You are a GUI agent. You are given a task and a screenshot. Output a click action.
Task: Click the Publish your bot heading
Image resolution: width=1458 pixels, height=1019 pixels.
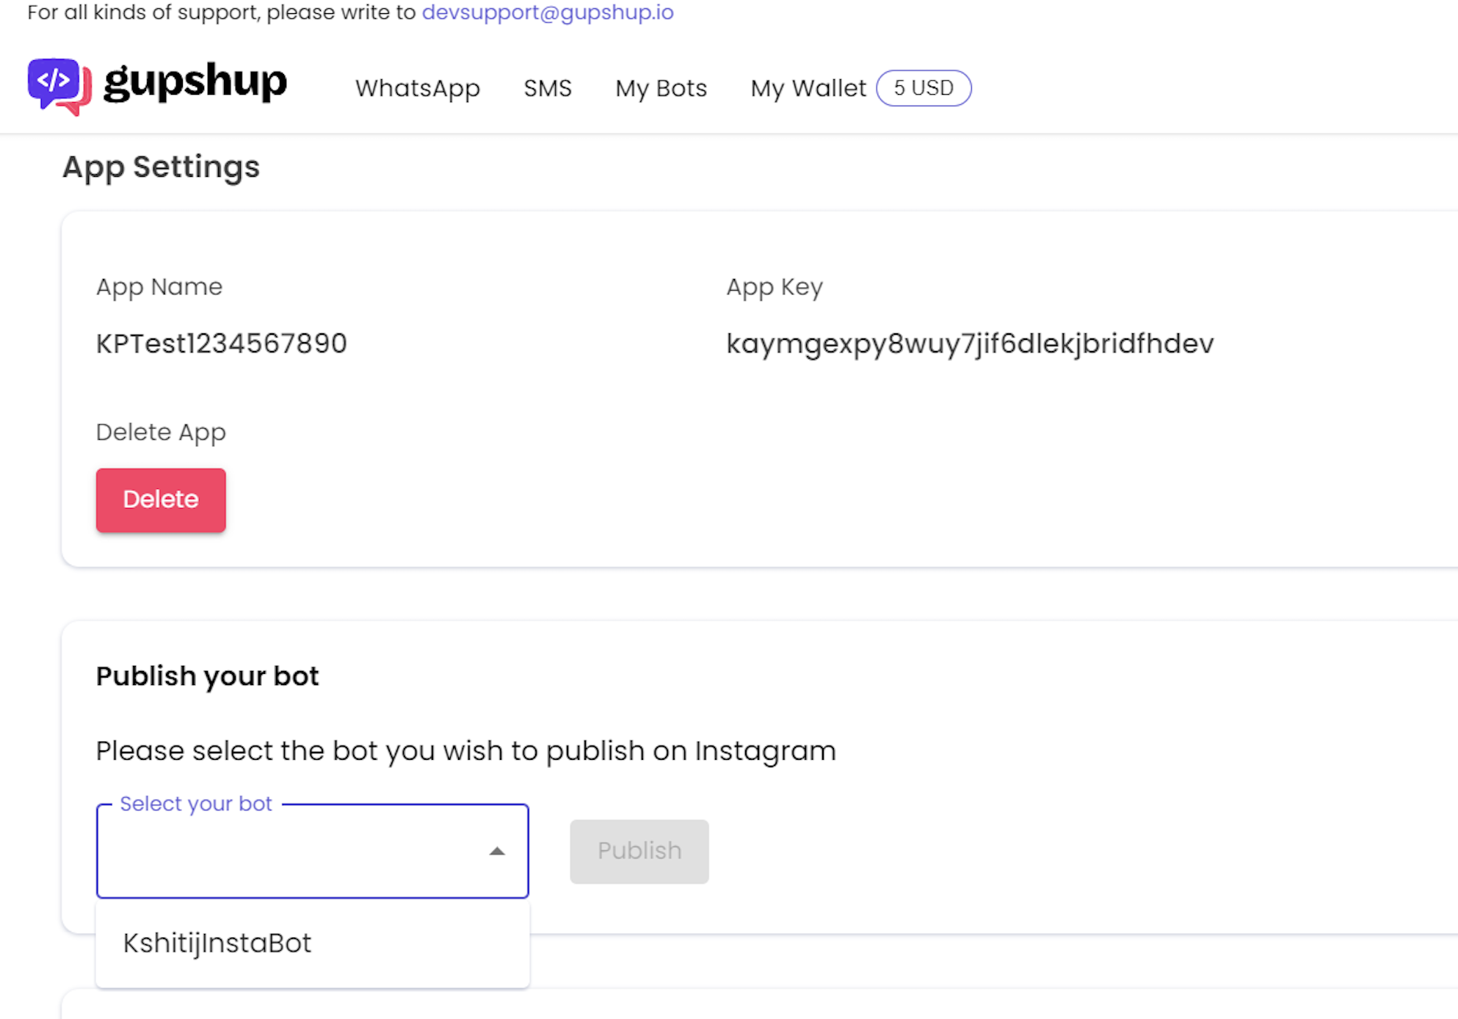pos(207,676)
